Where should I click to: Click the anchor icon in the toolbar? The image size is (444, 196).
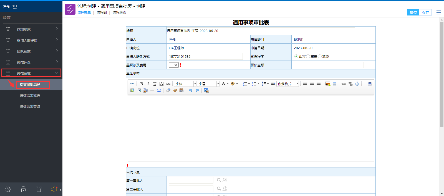tap(357, 84)
